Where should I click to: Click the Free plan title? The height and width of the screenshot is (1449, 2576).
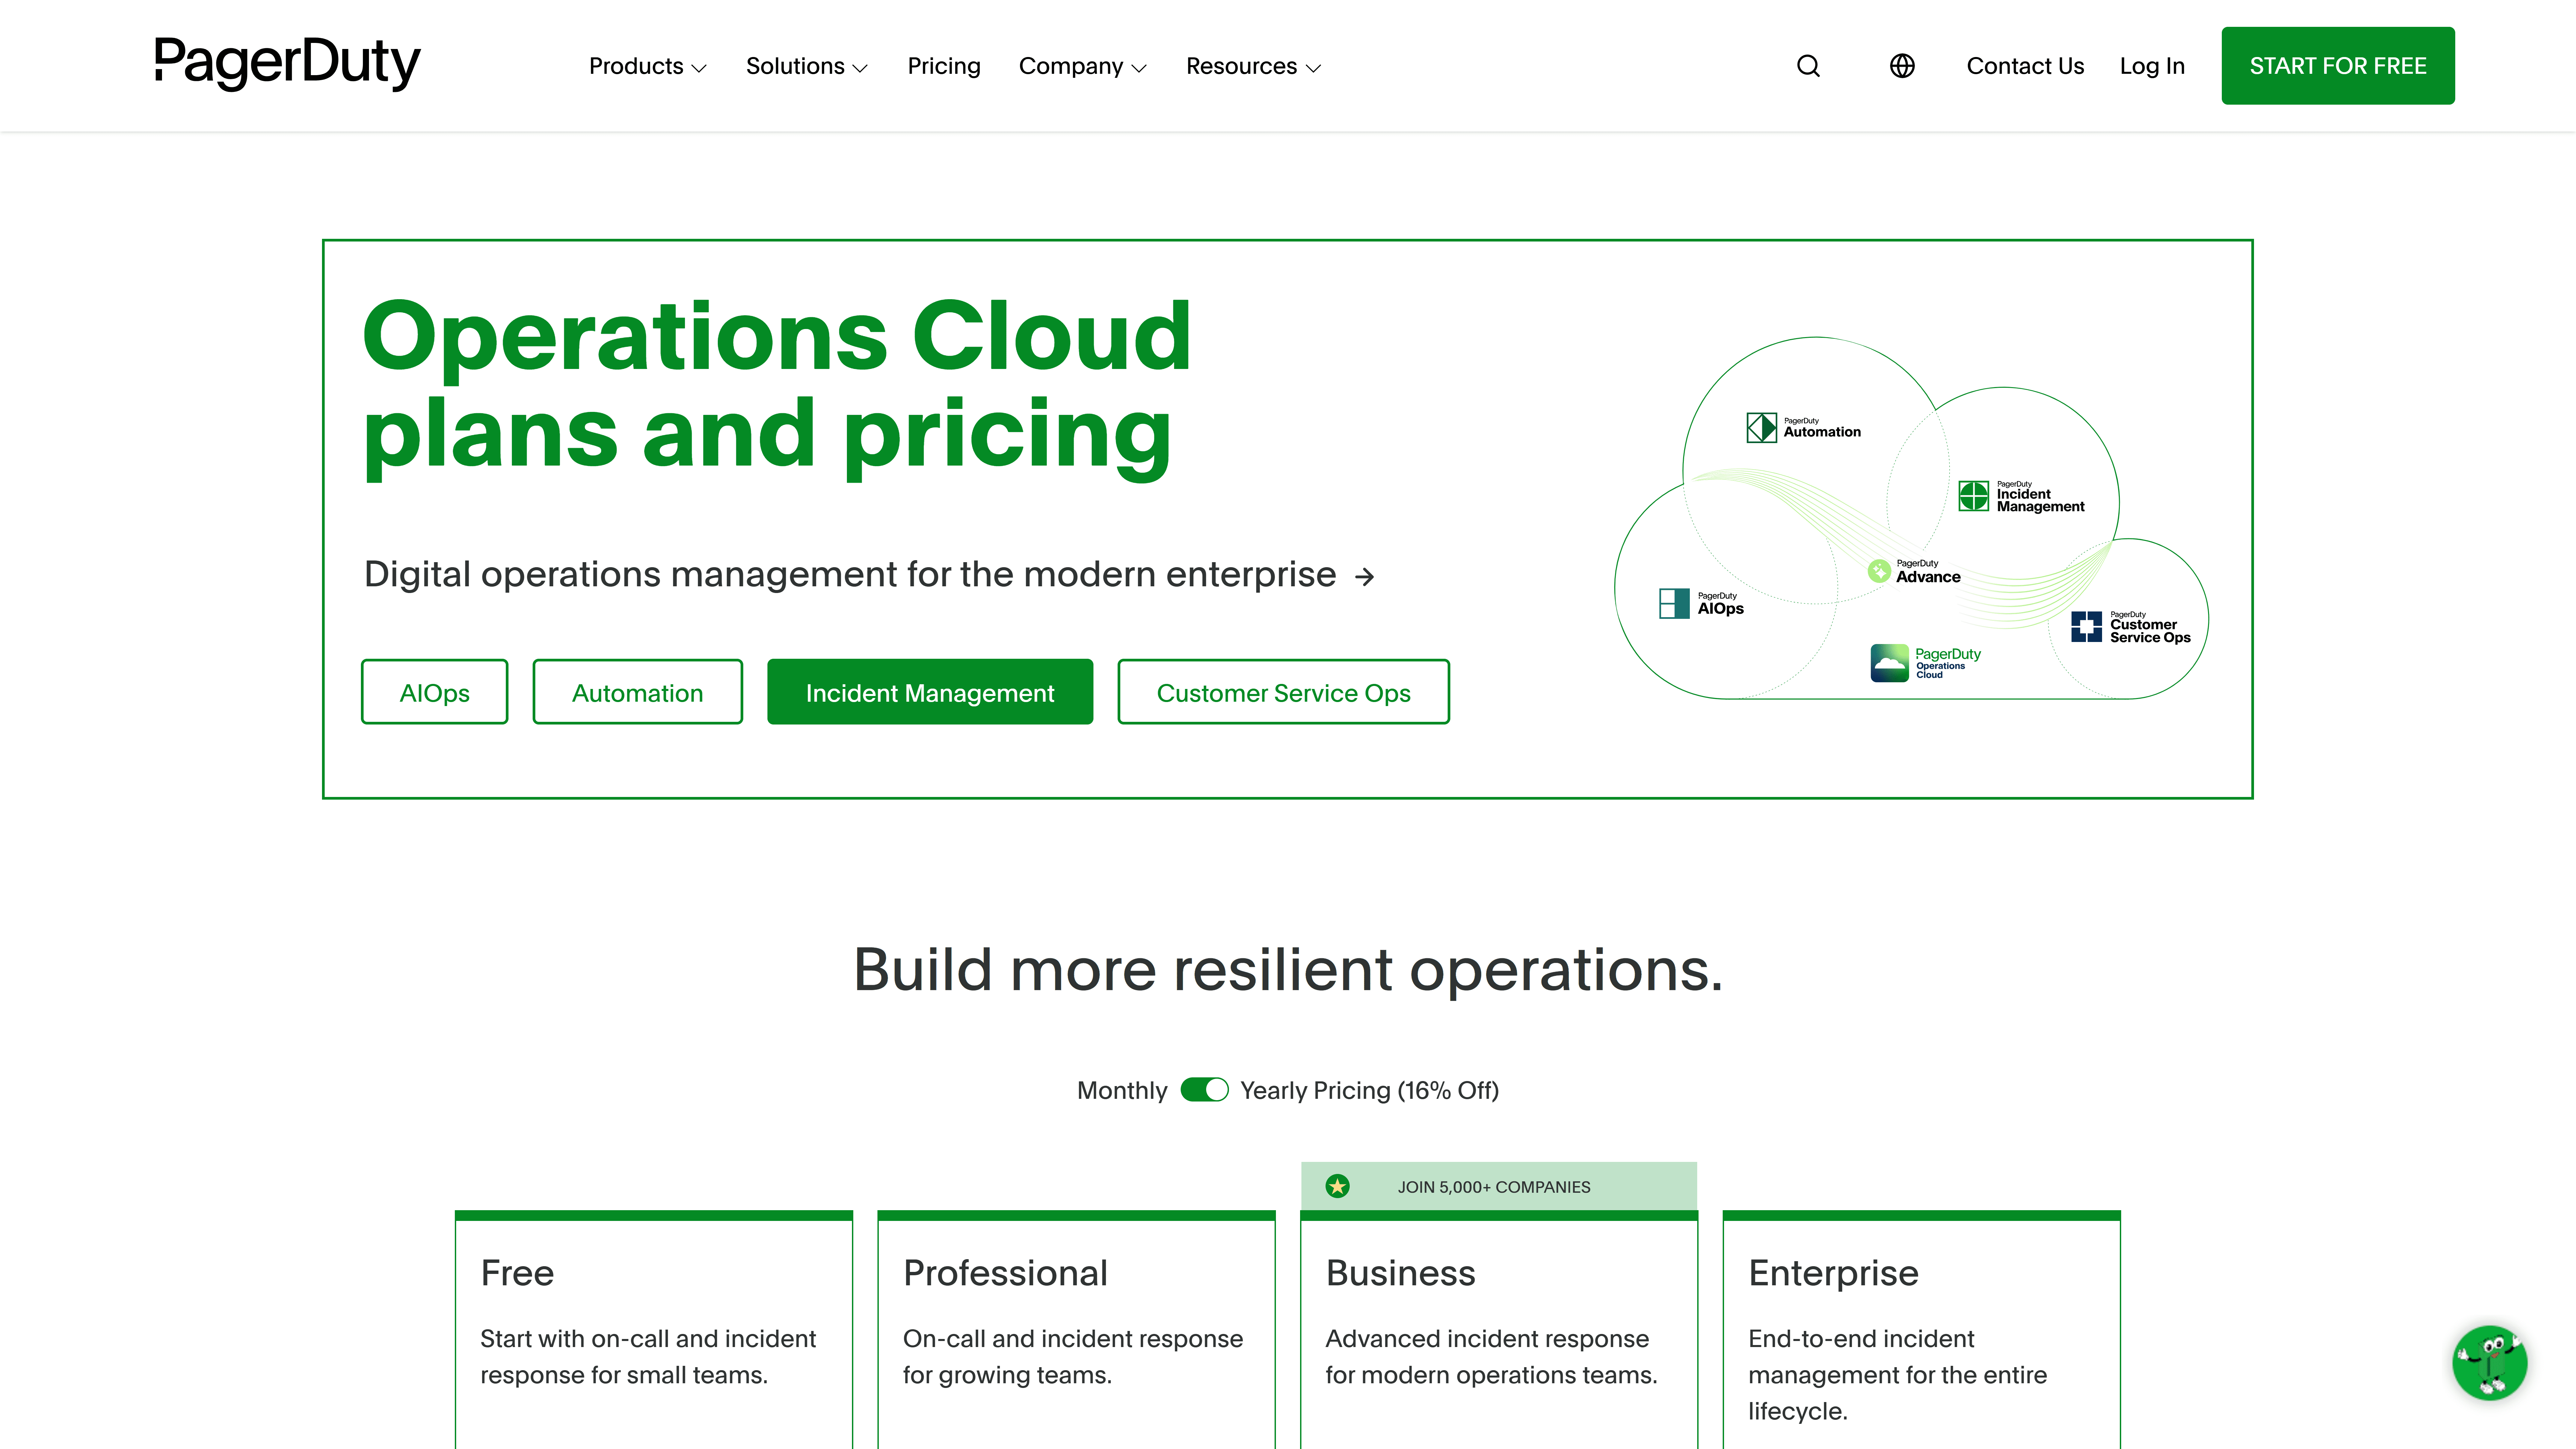(517, 1273)
